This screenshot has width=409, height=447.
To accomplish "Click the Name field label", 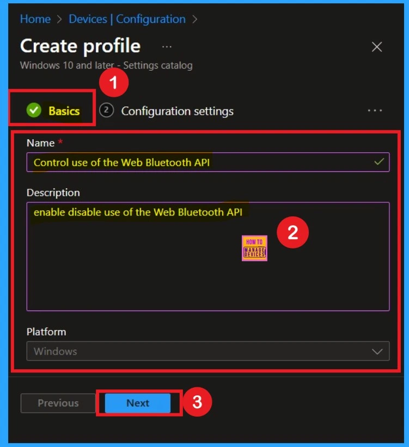I will [40, 143].
